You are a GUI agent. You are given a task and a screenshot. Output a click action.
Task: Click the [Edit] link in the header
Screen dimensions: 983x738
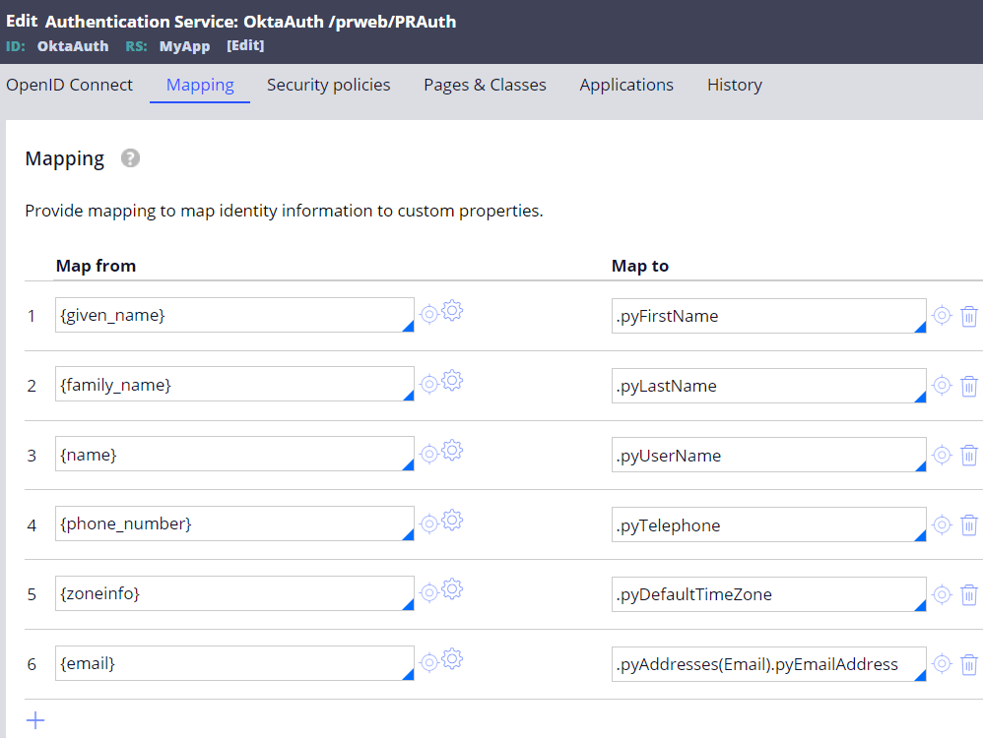point(245,46)
